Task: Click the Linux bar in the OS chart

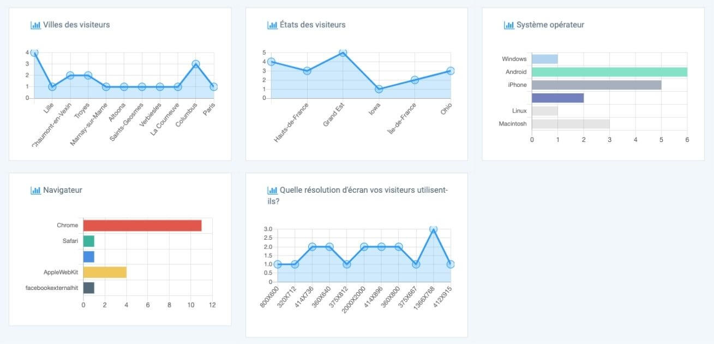Action: (x=545, y=111)
